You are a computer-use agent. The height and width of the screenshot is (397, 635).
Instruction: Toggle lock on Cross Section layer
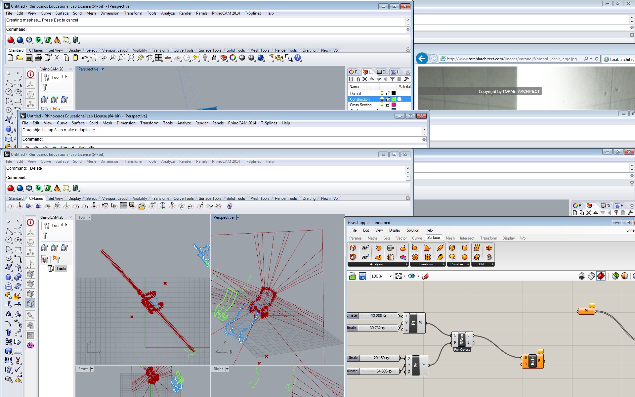click(388, 105)
